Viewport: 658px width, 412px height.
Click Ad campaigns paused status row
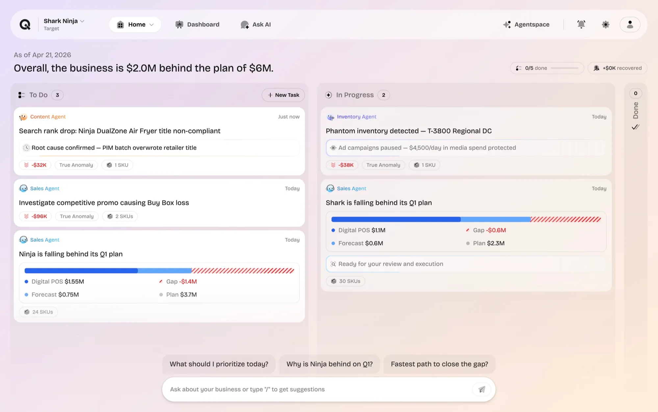466,148
